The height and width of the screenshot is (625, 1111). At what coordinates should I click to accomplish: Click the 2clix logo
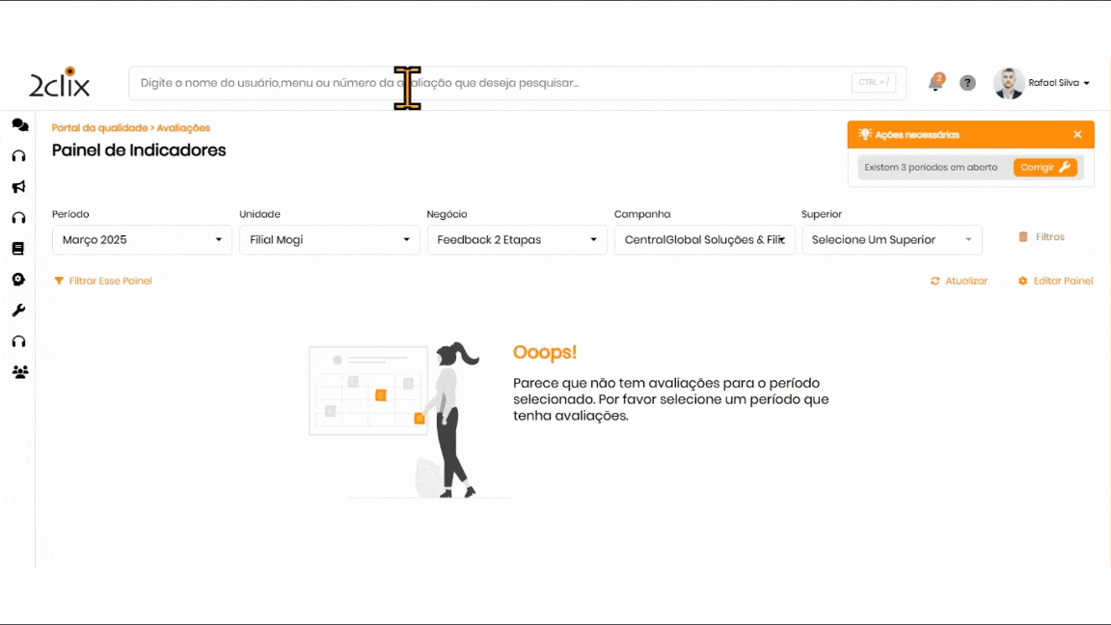[x=60, y=83]
